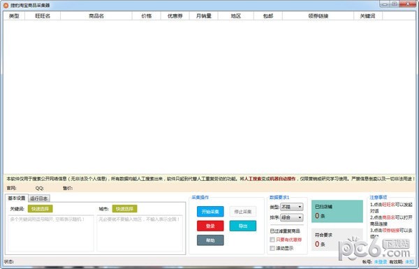This screenshot has height=269, width=419.
Task: Close the window
Action: pyautogui.click(x=408, y=4)
